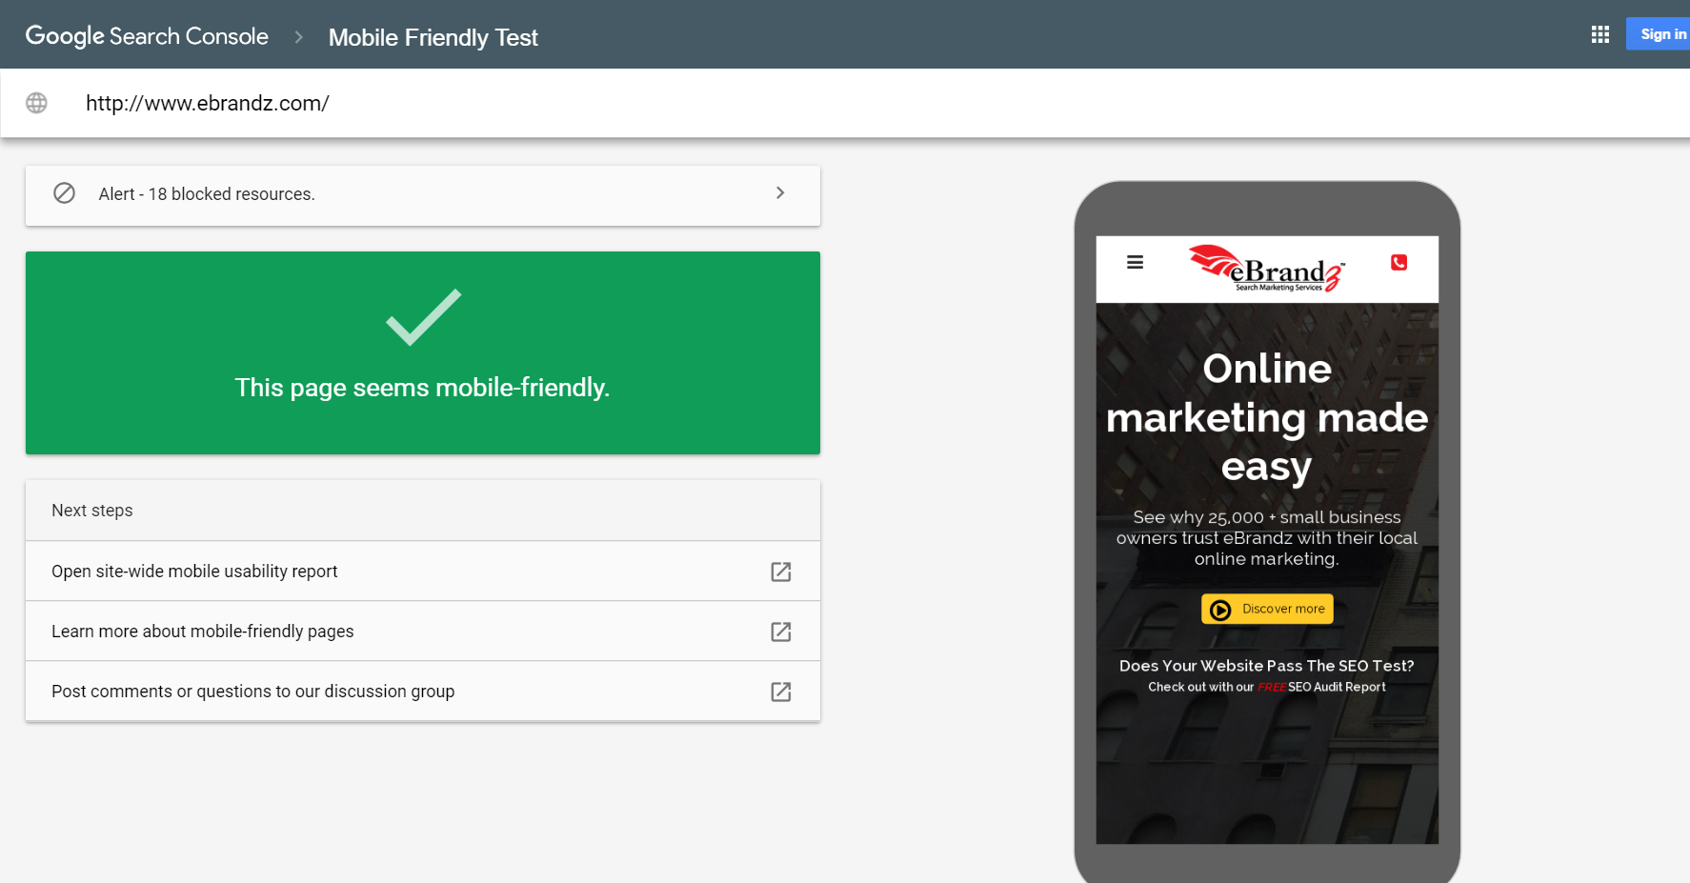Screen dimensions: 1690x883
Task: Open hamburger menu in phone preview
Action: (x=1135, y=262)
